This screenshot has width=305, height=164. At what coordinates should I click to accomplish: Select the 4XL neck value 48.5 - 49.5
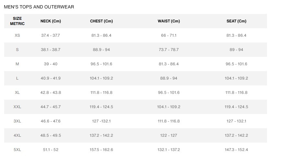pos(51,135)
